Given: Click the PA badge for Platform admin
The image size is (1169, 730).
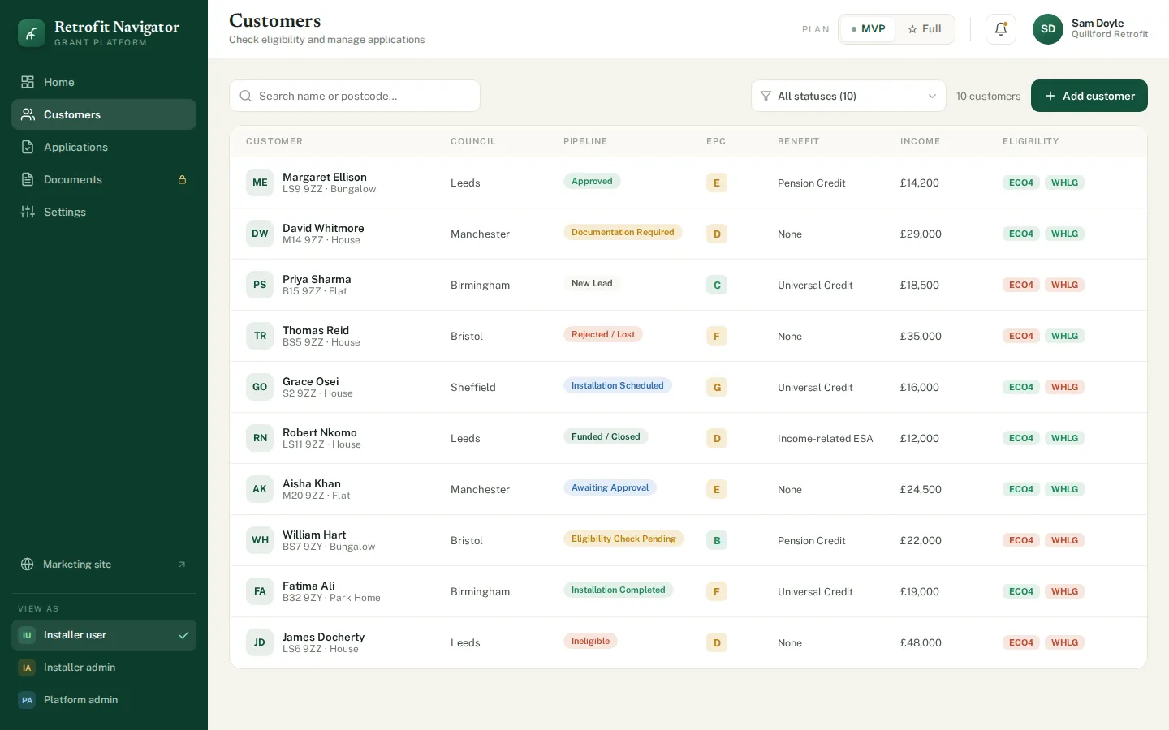Looking at the screenshot, I should click(27, 700).
